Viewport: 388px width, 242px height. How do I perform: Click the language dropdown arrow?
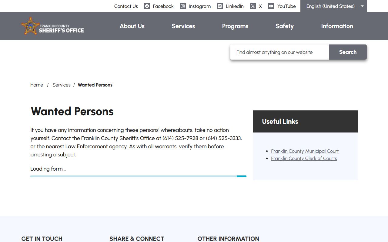[362, 6]
